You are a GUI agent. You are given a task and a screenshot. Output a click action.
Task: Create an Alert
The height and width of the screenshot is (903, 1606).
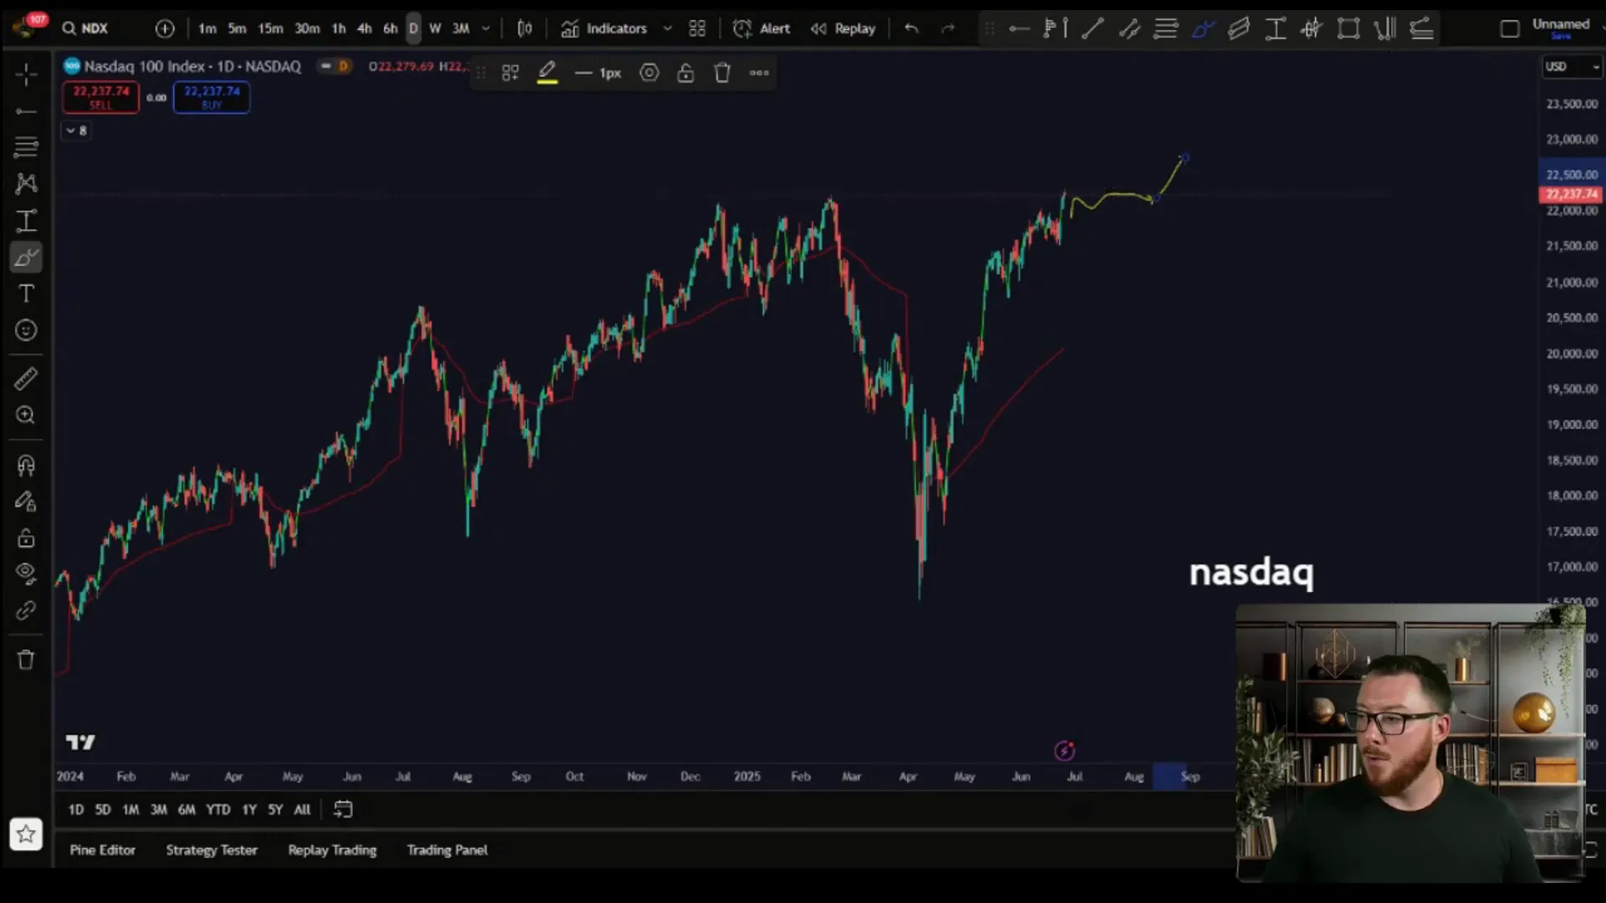pos(761,28)
